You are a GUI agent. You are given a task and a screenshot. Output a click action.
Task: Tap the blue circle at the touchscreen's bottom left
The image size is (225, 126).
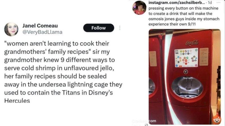point(177,66)
